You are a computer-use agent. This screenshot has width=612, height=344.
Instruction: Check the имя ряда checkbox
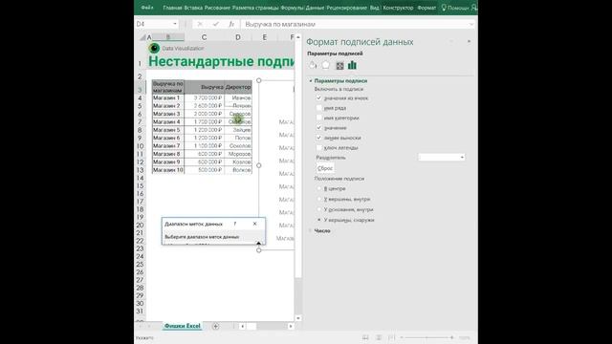(318, 108)
